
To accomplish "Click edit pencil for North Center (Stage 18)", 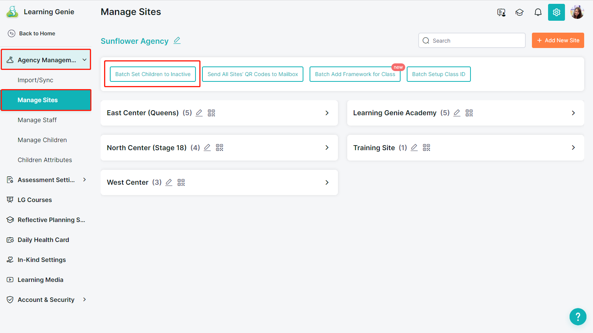I will (x=207, y=147).
